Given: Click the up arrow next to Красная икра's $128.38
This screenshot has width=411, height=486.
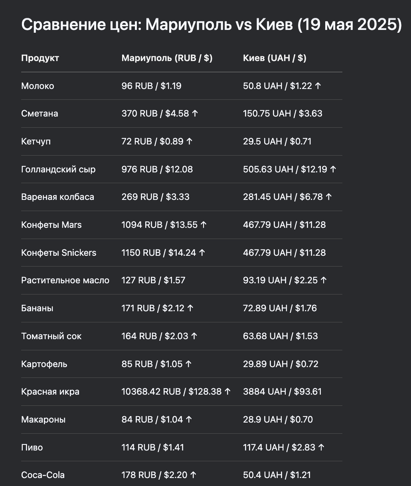Looking at the screenshot, I should (x=227, y=391).
